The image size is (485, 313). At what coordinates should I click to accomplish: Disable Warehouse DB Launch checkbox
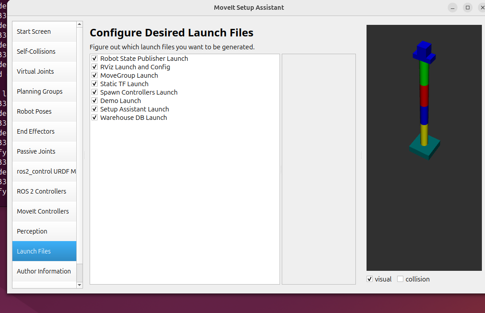[x=95, y=118]
